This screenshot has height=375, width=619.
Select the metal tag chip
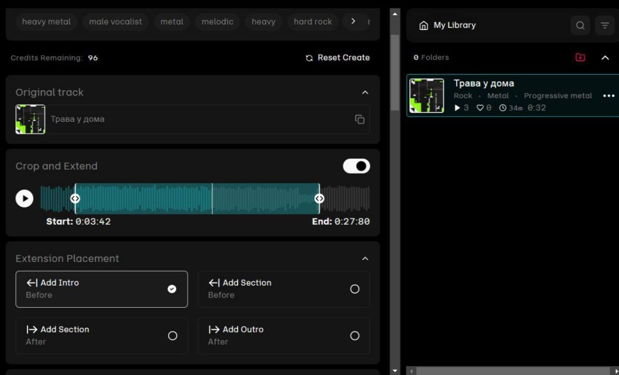point(172,22)
